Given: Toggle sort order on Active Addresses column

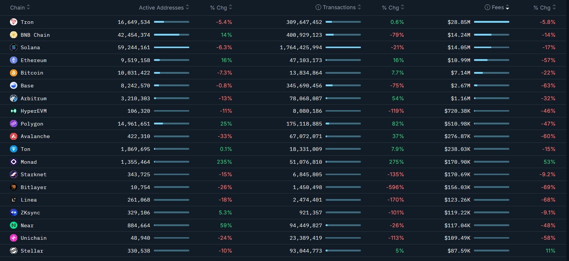Looking at the screenshot, I should (187, 7).
